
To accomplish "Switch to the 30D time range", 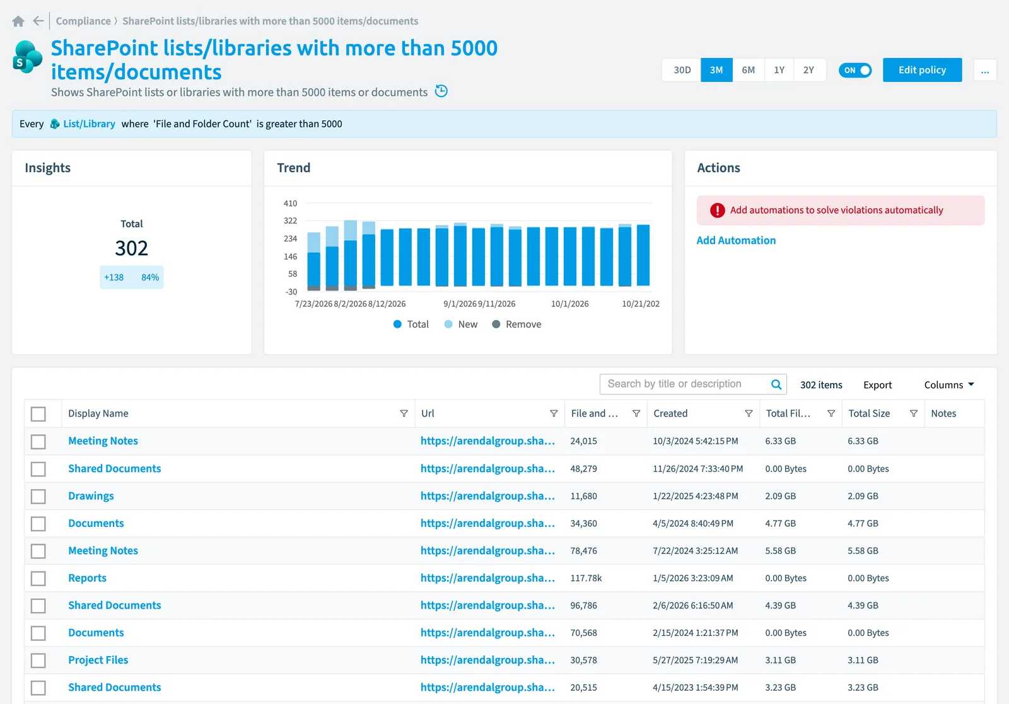I will 682,70.
